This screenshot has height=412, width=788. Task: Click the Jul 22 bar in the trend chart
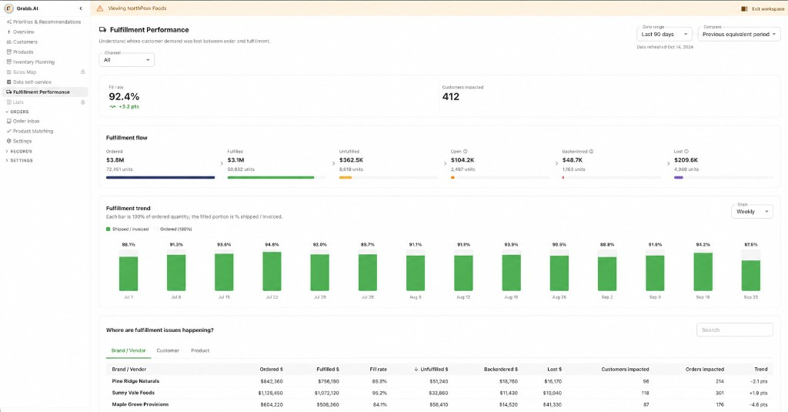tap(272, 271)
